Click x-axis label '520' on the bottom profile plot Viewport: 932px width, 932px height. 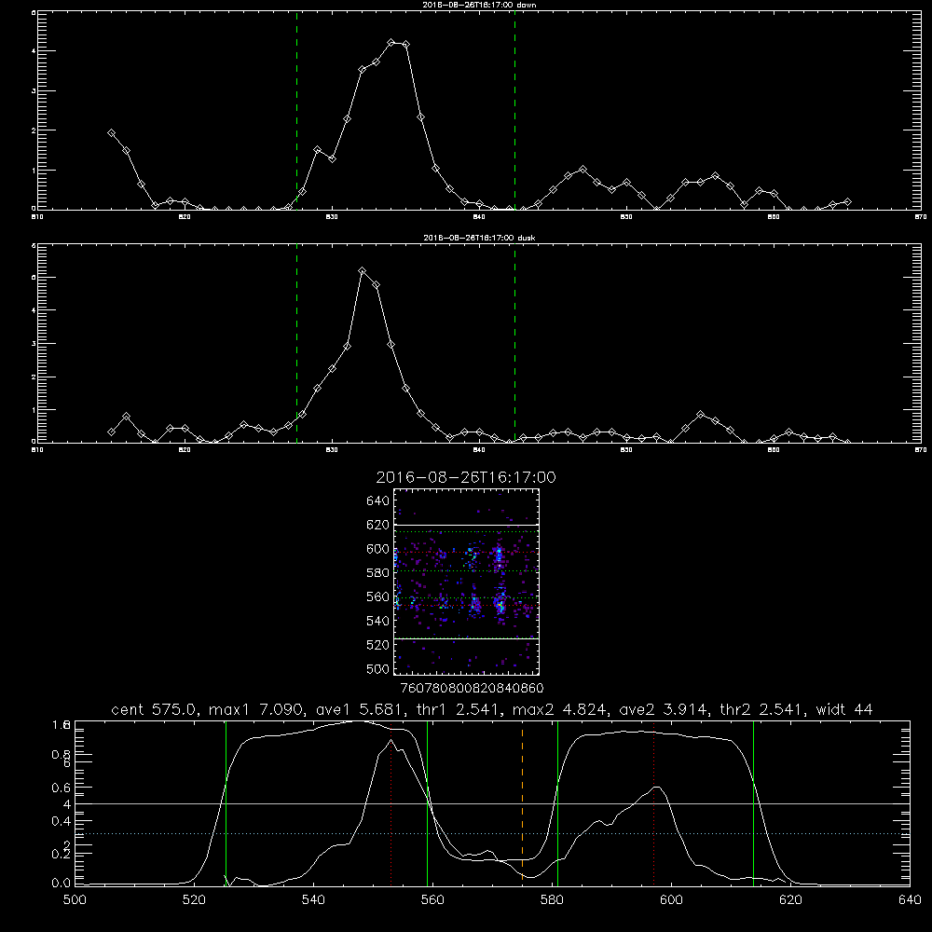click(194, 900)
